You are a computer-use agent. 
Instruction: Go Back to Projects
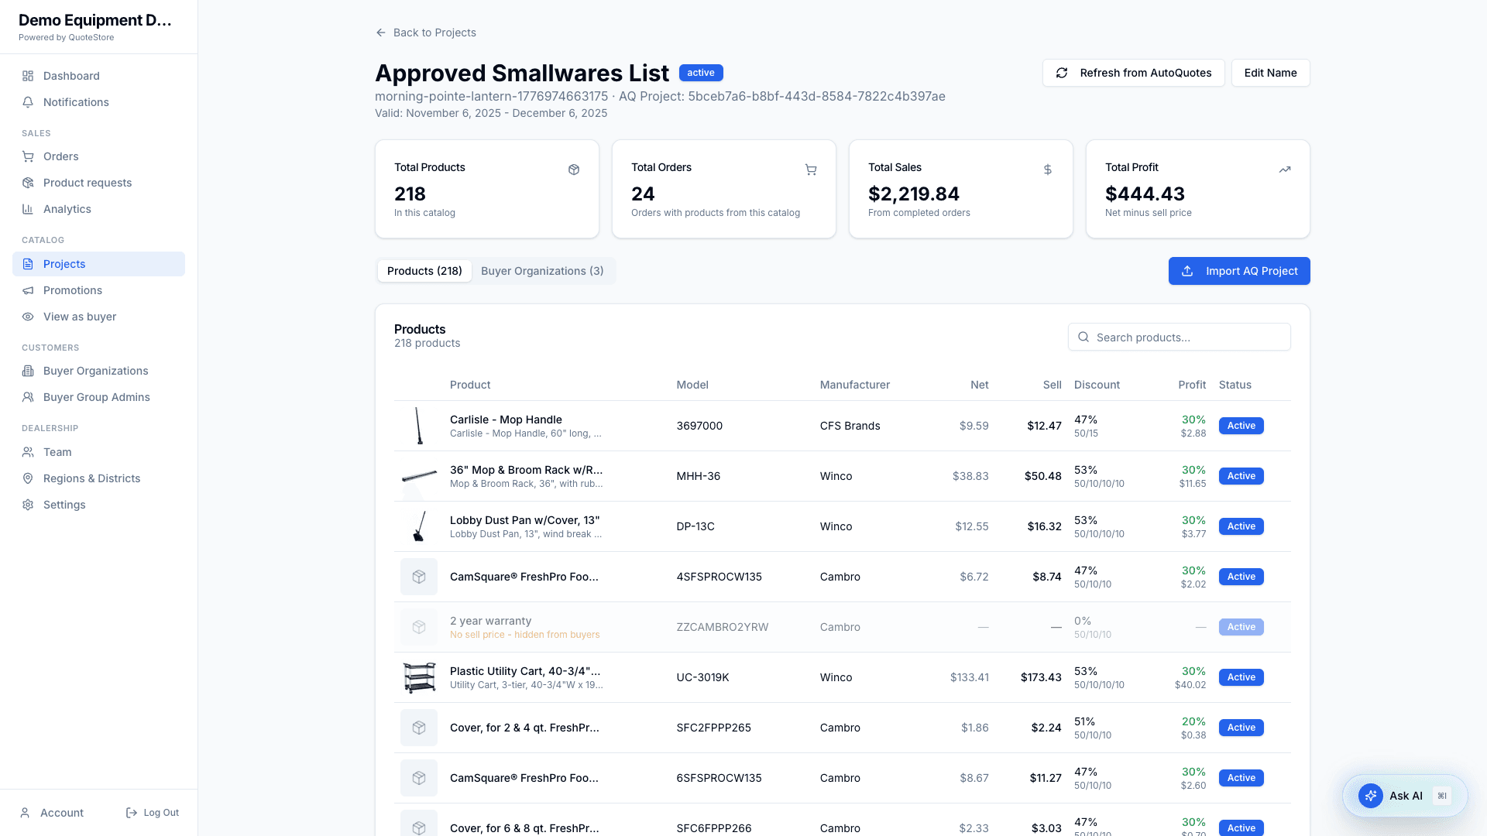pos(426,33)
